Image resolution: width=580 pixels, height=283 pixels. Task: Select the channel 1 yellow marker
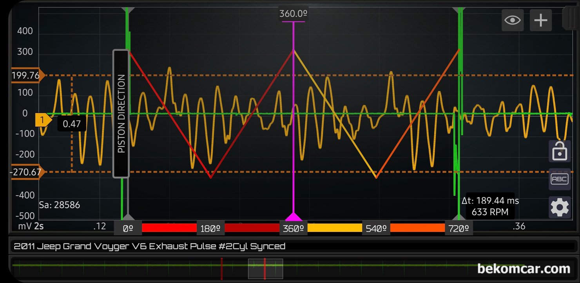[x=43, y=120]
